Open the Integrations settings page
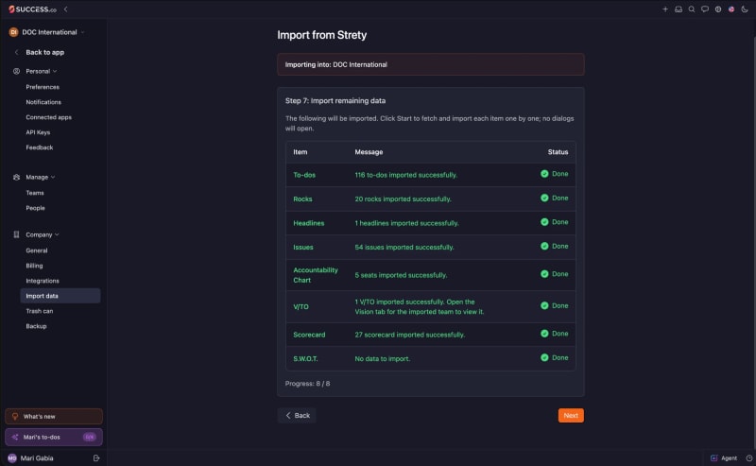Screen dimensions: 756x466 click(43, 281)
